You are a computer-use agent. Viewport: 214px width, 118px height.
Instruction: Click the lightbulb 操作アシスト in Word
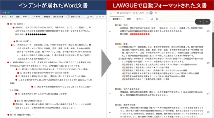click(68, 17)
